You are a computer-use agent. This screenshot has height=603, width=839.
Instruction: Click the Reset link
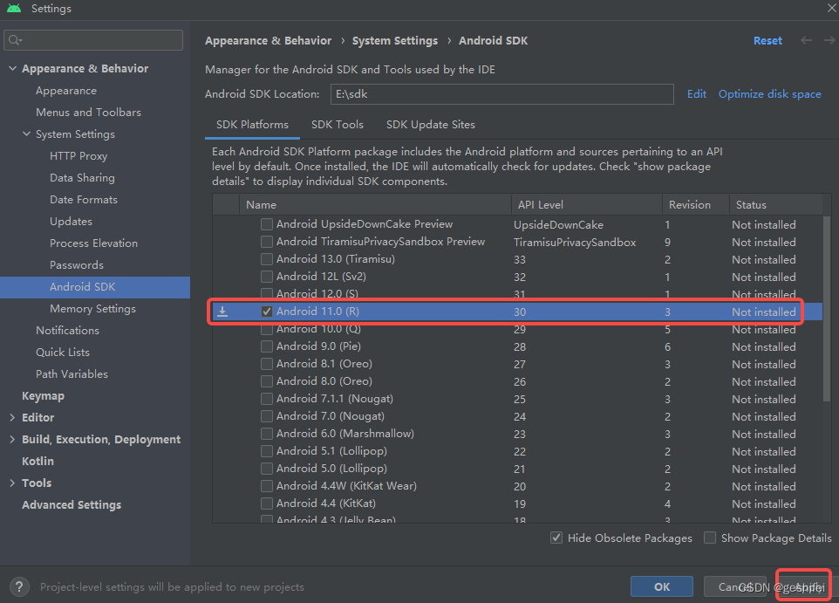point(767,41)
